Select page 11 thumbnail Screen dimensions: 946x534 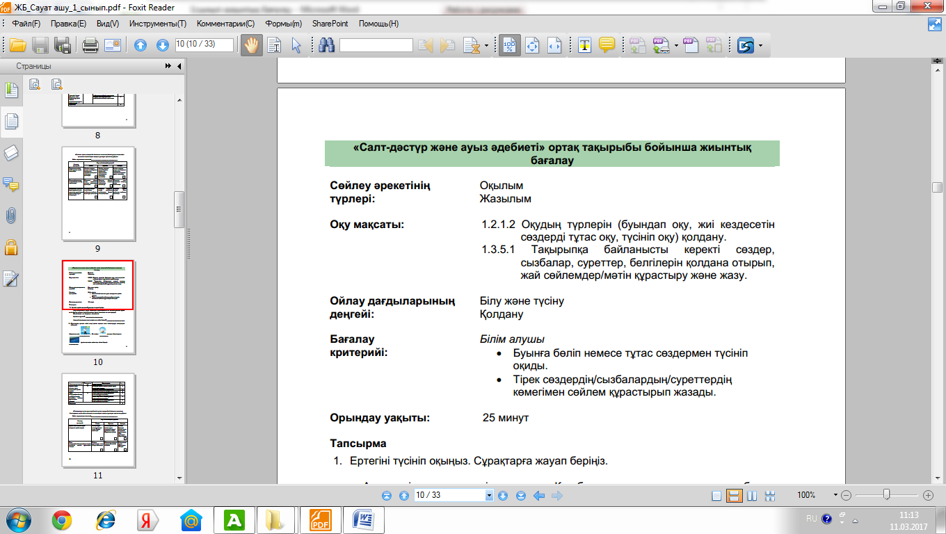(97, 421)
